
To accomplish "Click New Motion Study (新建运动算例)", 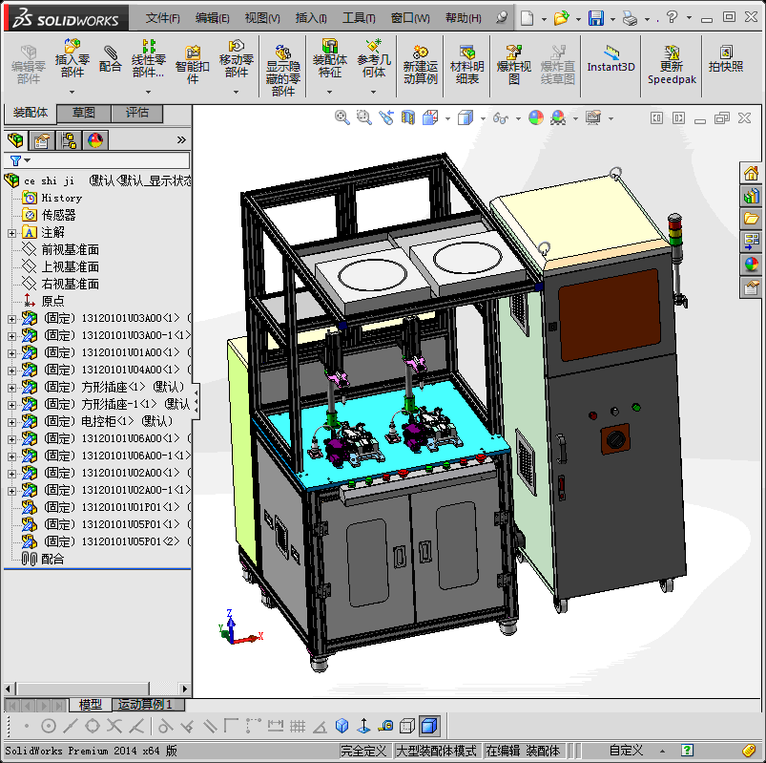I will coord(420,64).
